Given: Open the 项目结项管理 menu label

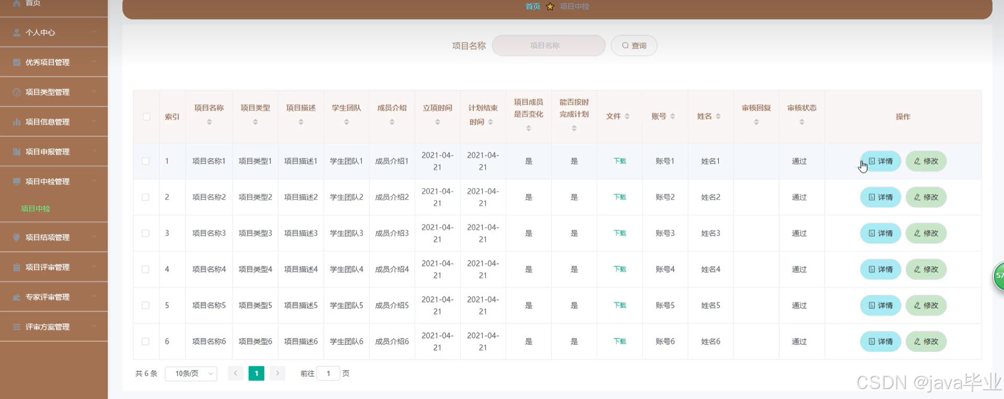Looking at the screenshot, I should tap(48, 237).
